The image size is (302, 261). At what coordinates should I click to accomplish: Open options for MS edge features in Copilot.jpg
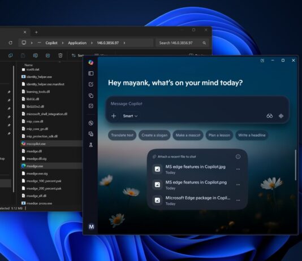pyautogui.click(x=238, y=169)
